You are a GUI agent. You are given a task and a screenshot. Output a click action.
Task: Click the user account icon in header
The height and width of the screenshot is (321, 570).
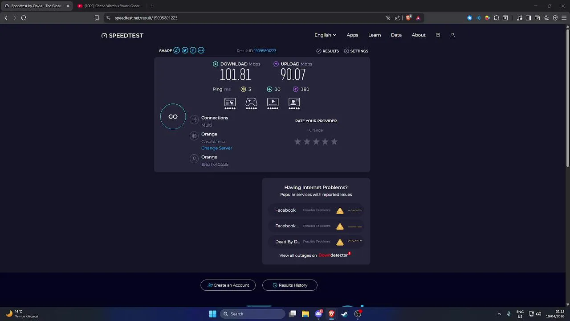pyautogui.click(x=452, y=35)
